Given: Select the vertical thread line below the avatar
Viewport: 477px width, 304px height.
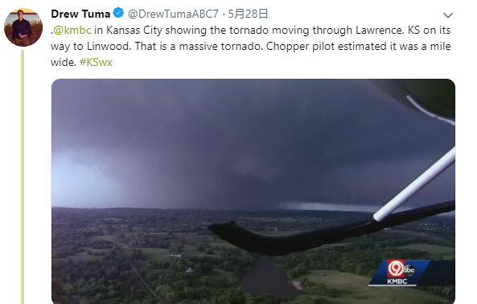Looking at the screenshot, I should pos(23,177).
